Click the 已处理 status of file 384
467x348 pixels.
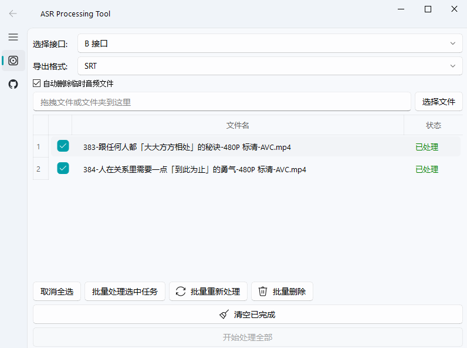[427, 169]
